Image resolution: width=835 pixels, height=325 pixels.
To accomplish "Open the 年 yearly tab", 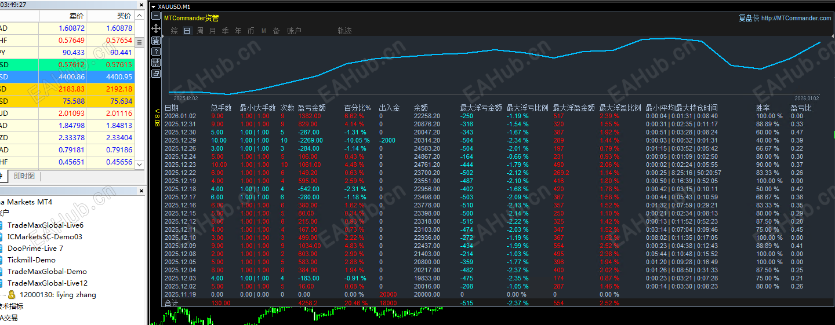I will (x=238, y=31).
